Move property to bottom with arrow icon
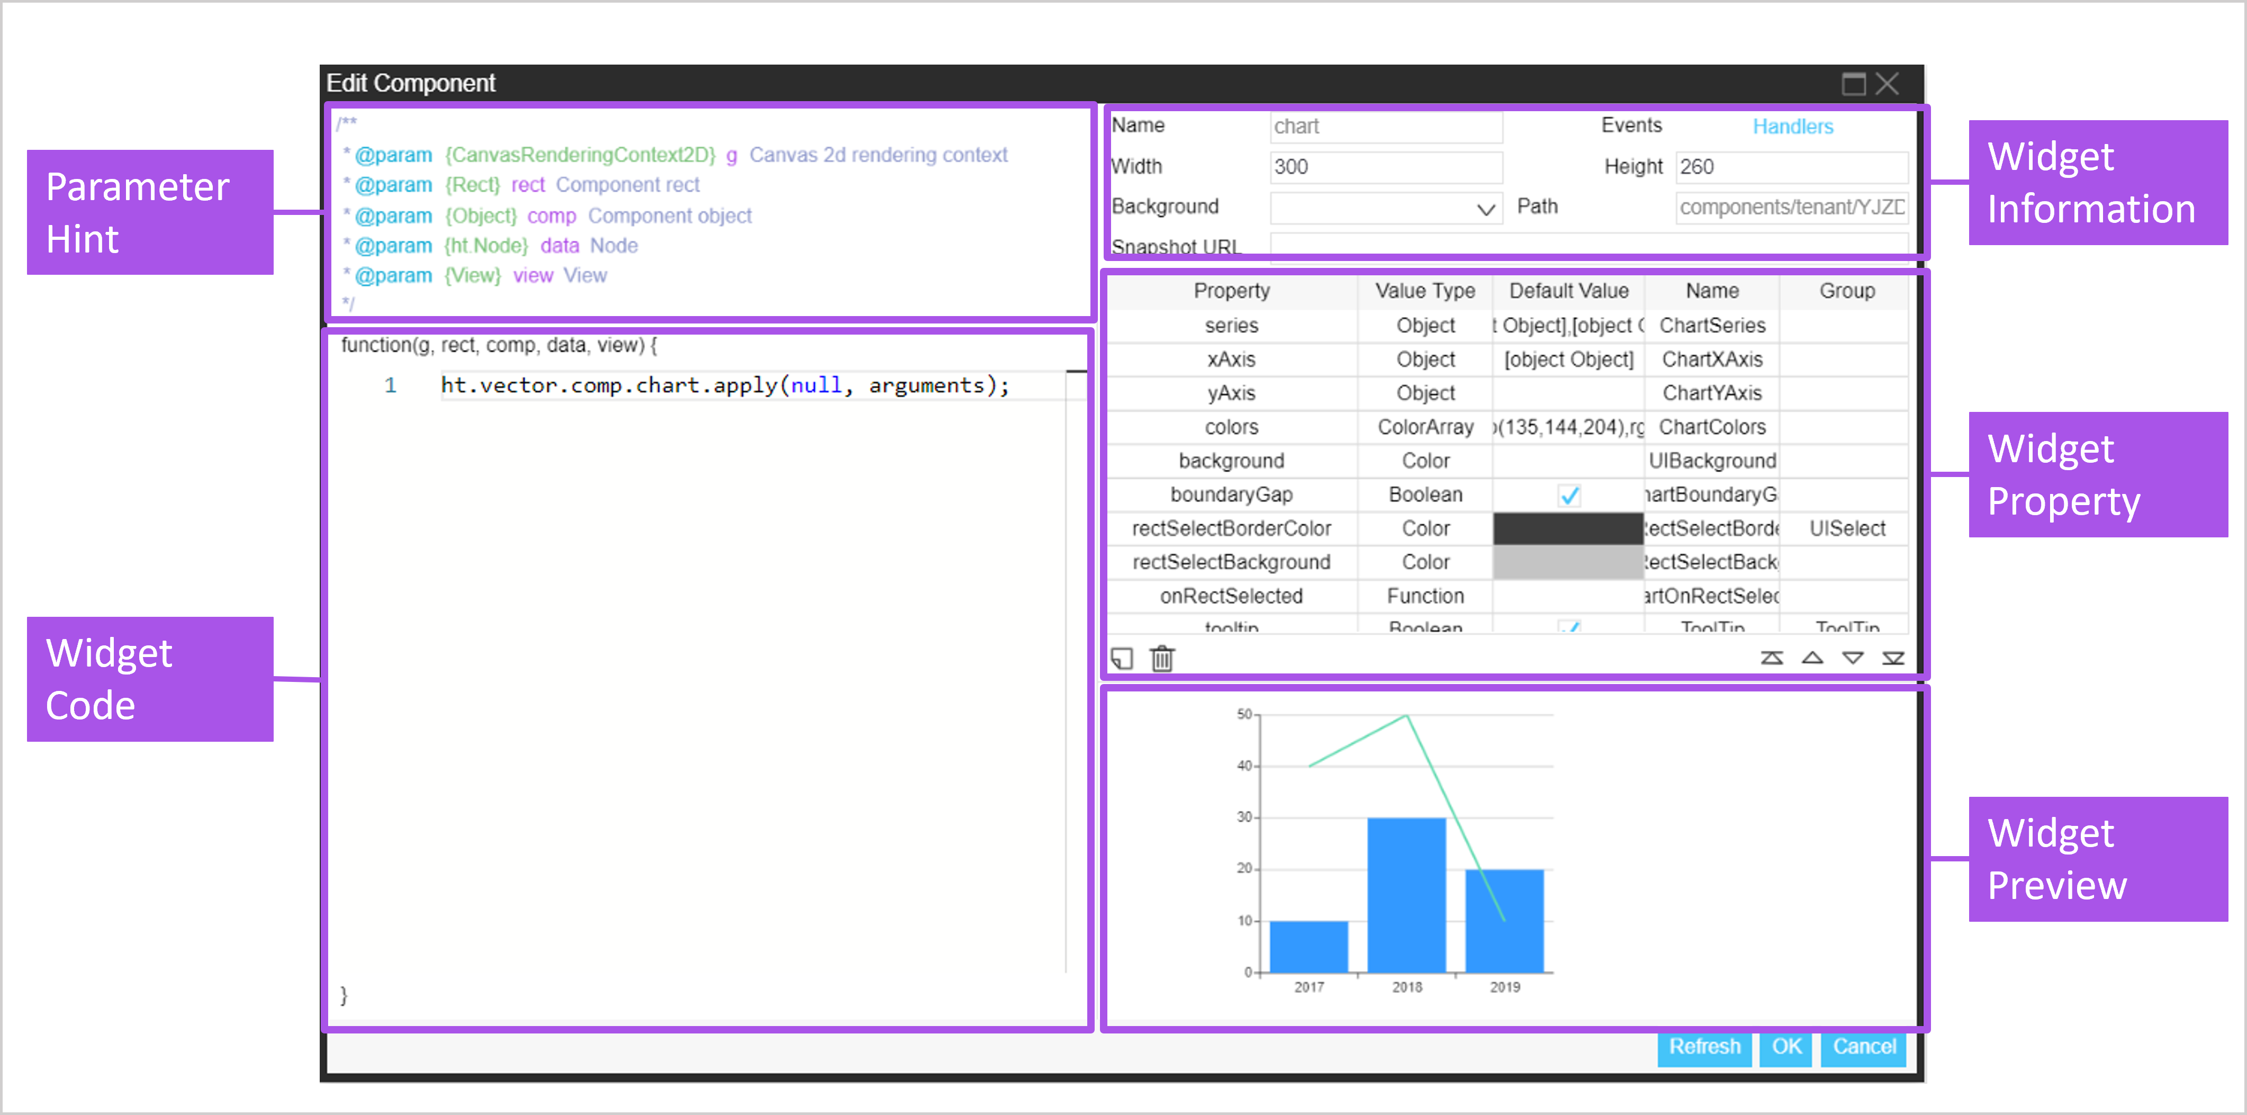The image size is (2247, 1115). coord(1893,659)
